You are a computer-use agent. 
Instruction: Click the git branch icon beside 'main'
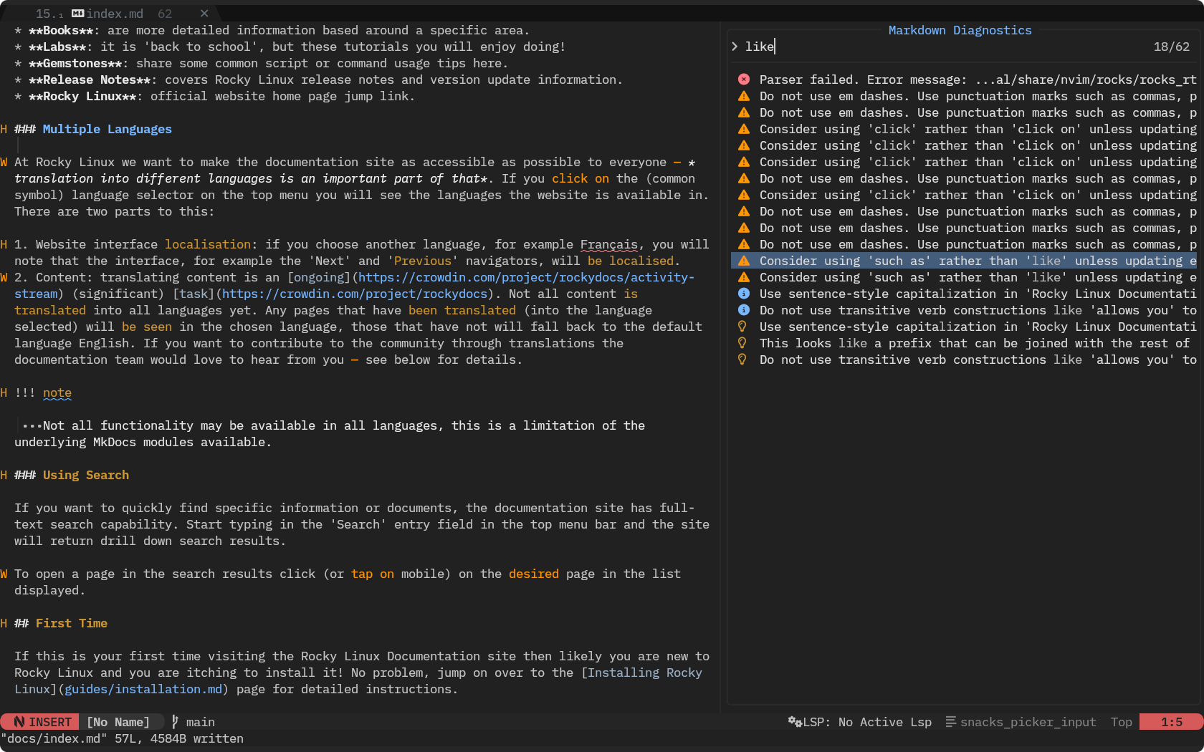(175, 722)
